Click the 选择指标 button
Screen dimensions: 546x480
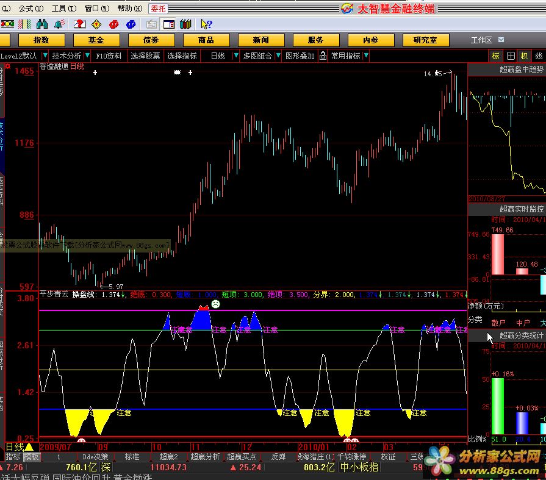coord(182,56)
